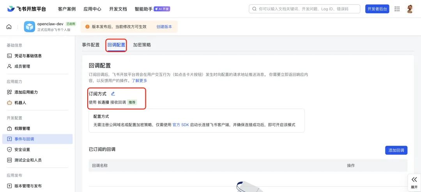Click the 已启用 status badge
The height and width of the screenshot is (192, 421).
[71, 24]
